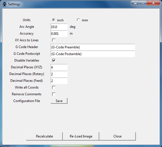Screen dimensions: 162x147
Task: Click the 'in' unit text after Accuracy
Action: tap(71, 33)
